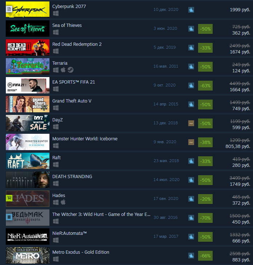The height and width of the screenshot is (265, 253).
Task: Open the Red Dead Redemption 2 title
Action: [77, 44]
